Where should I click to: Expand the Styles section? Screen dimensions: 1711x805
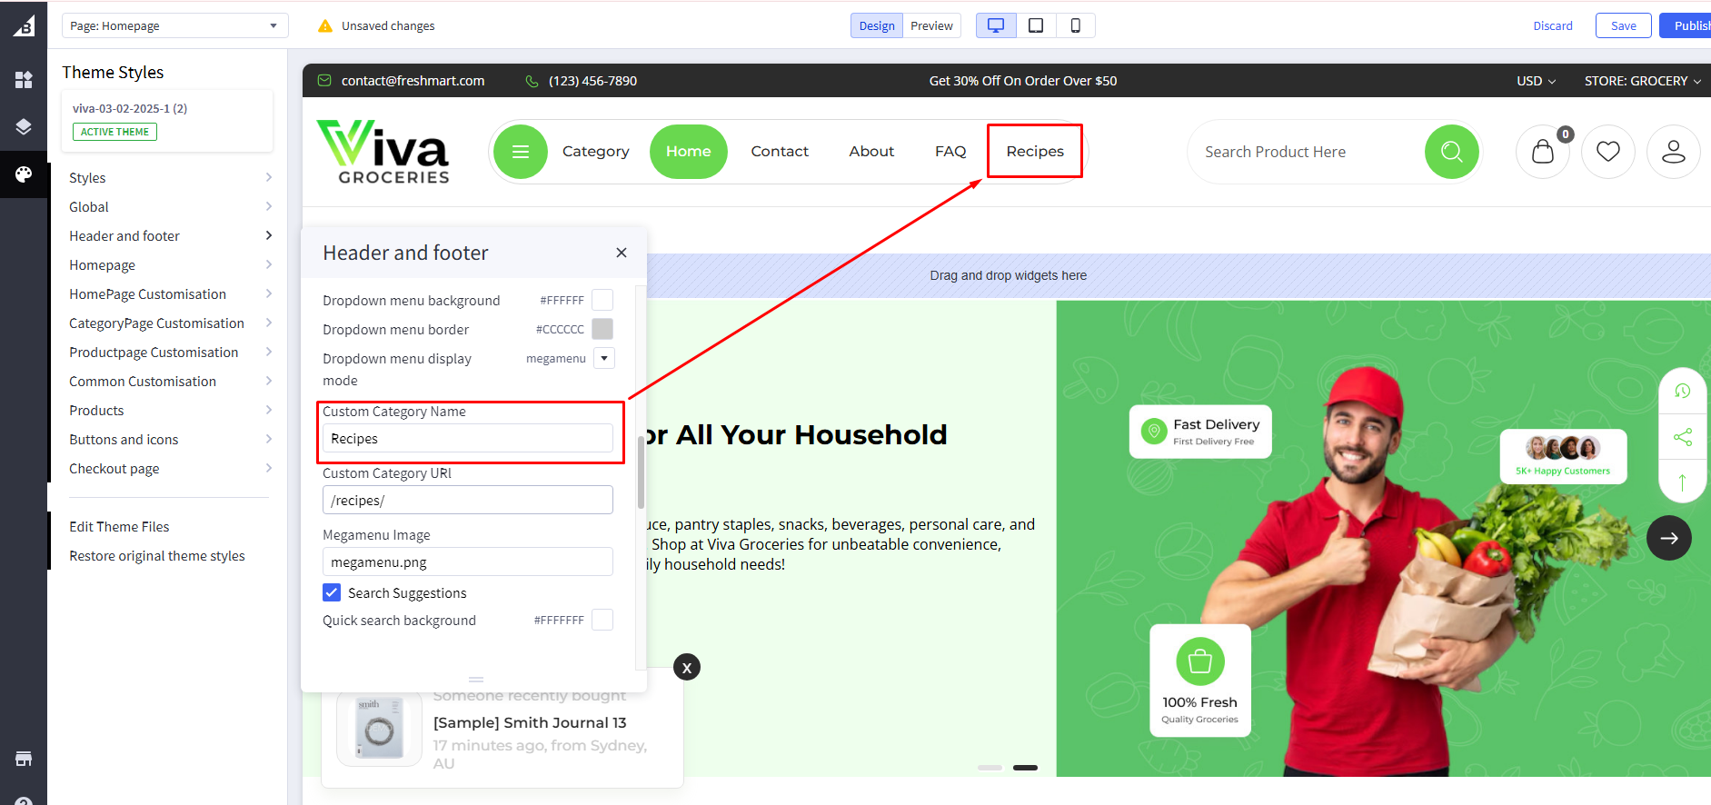tap(171, 178)
